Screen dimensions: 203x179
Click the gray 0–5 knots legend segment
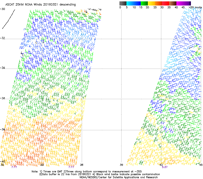click(123, 3)
